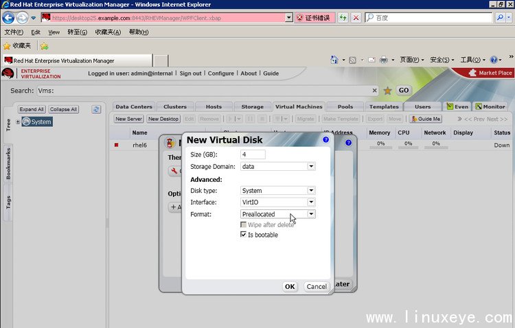Viewport: 515px width, 328px height.
Task: Click the New Desktop button
Action: click(x=163, y=119)
